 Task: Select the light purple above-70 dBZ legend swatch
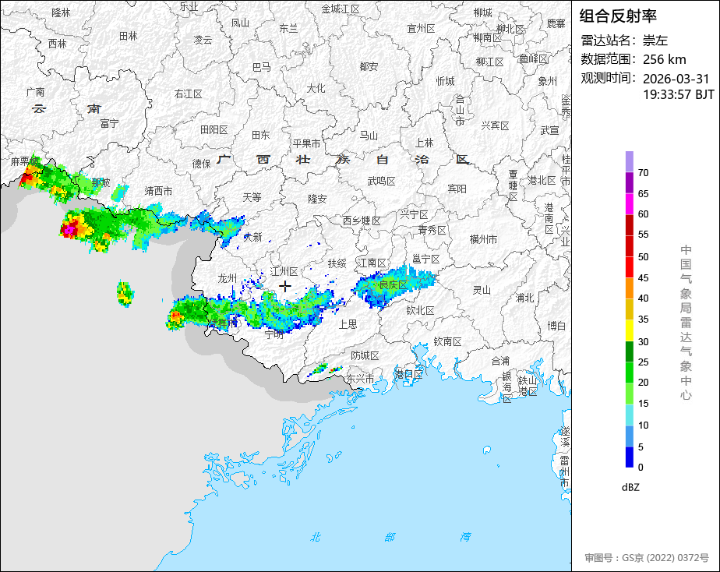point(629,161)
